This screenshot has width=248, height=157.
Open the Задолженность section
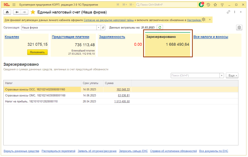112,37
